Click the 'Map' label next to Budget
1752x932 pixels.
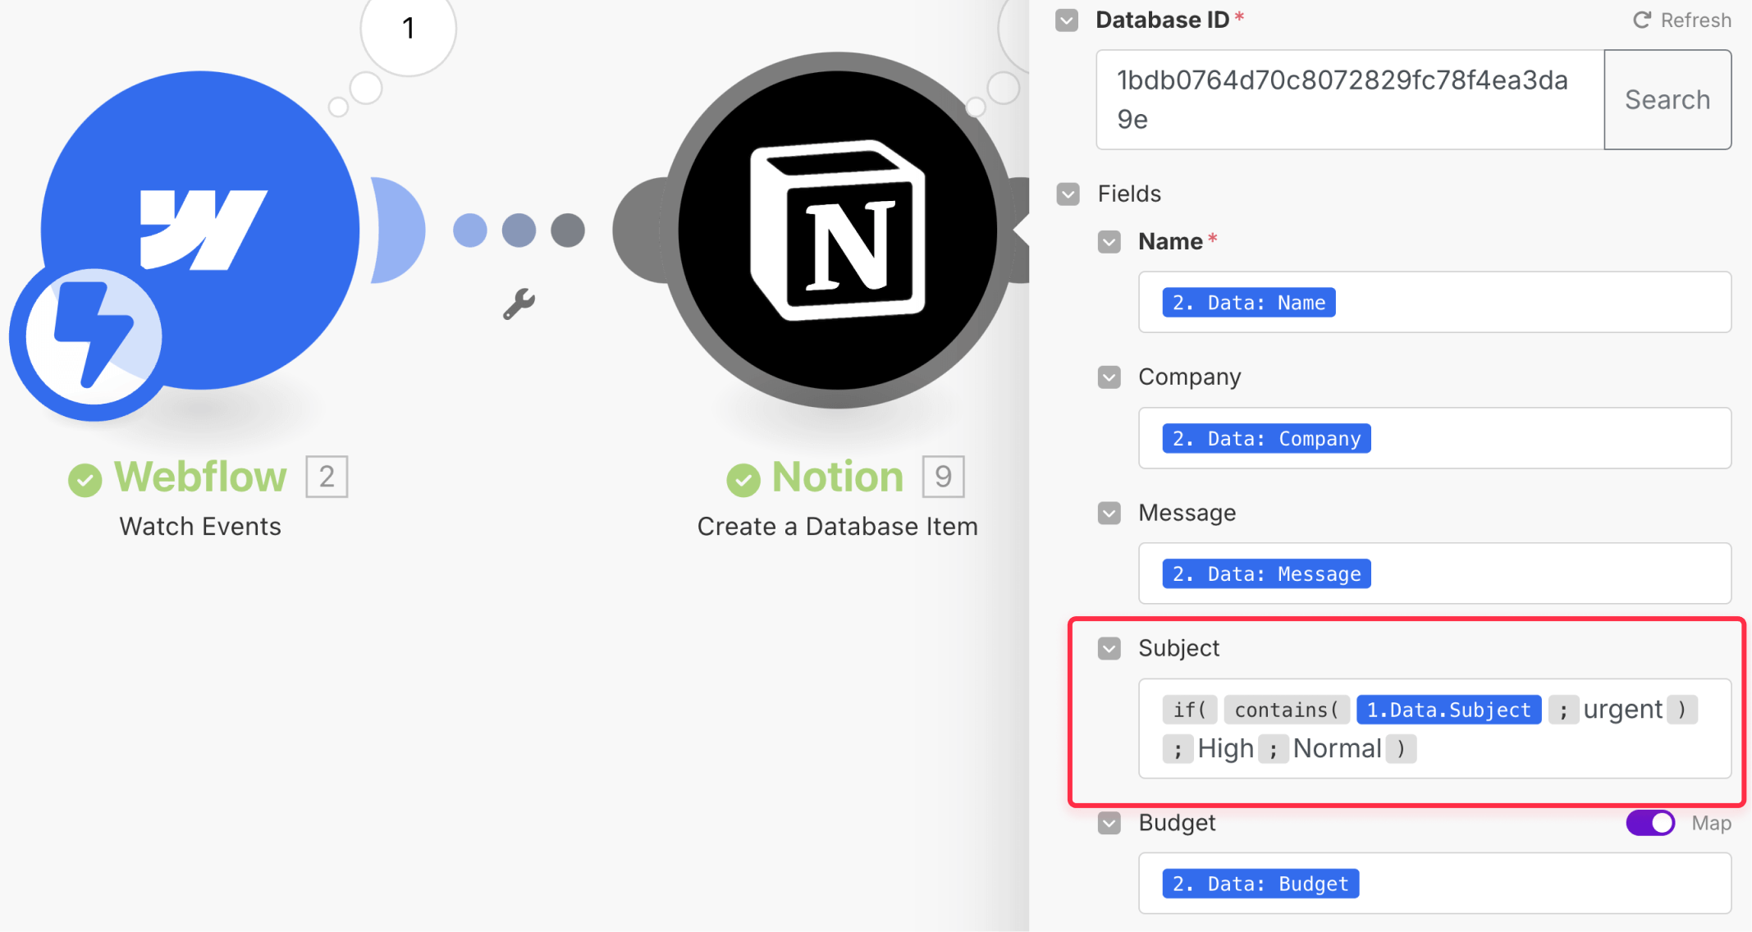point(1711,823)
